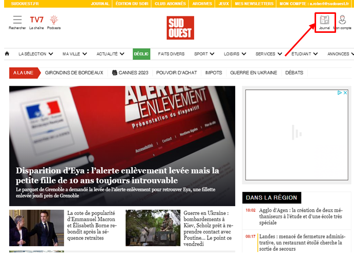Click the 18:02 timestamp

251,210
